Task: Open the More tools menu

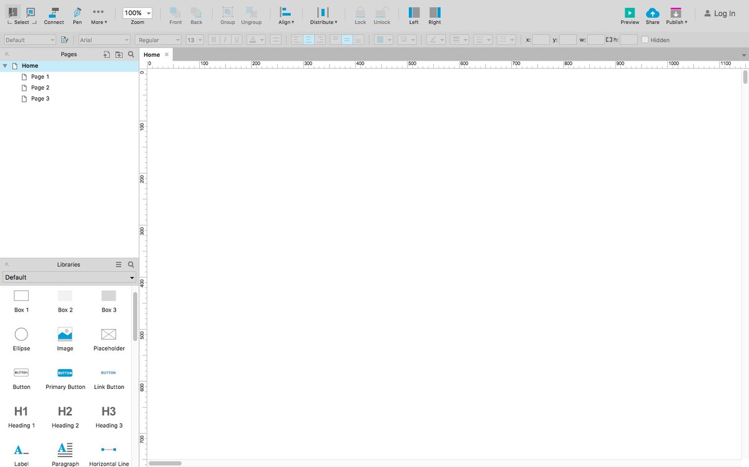Action: [99, 16]
